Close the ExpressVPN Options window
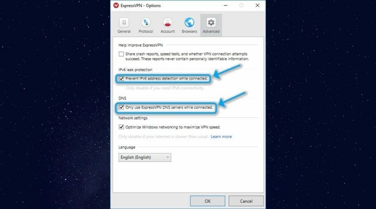This screenshot has height=209, width=376. pyautogui.click(x=257, y=5)
